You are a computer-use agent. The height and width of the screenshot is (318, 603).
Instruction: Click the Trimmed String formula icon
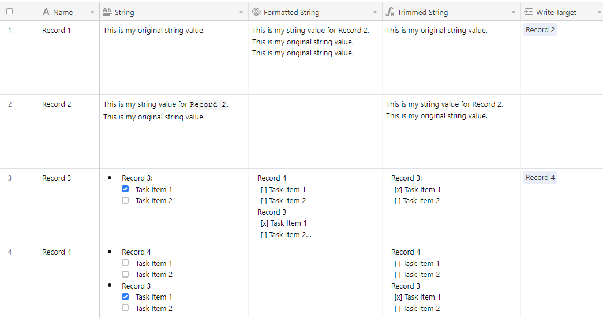pyautogui.click(x=390, y=12)
